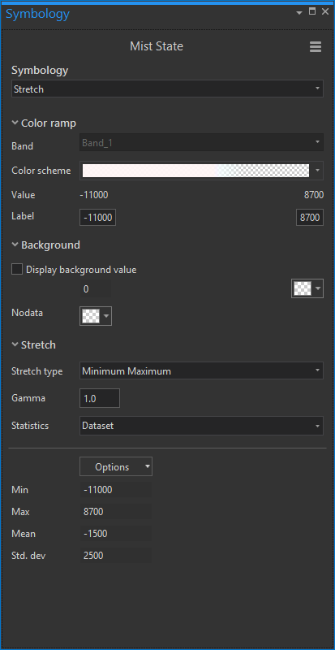Float the Symbology pane with auto-hide icon
The image size is (335, 650).
pos(312,11)
